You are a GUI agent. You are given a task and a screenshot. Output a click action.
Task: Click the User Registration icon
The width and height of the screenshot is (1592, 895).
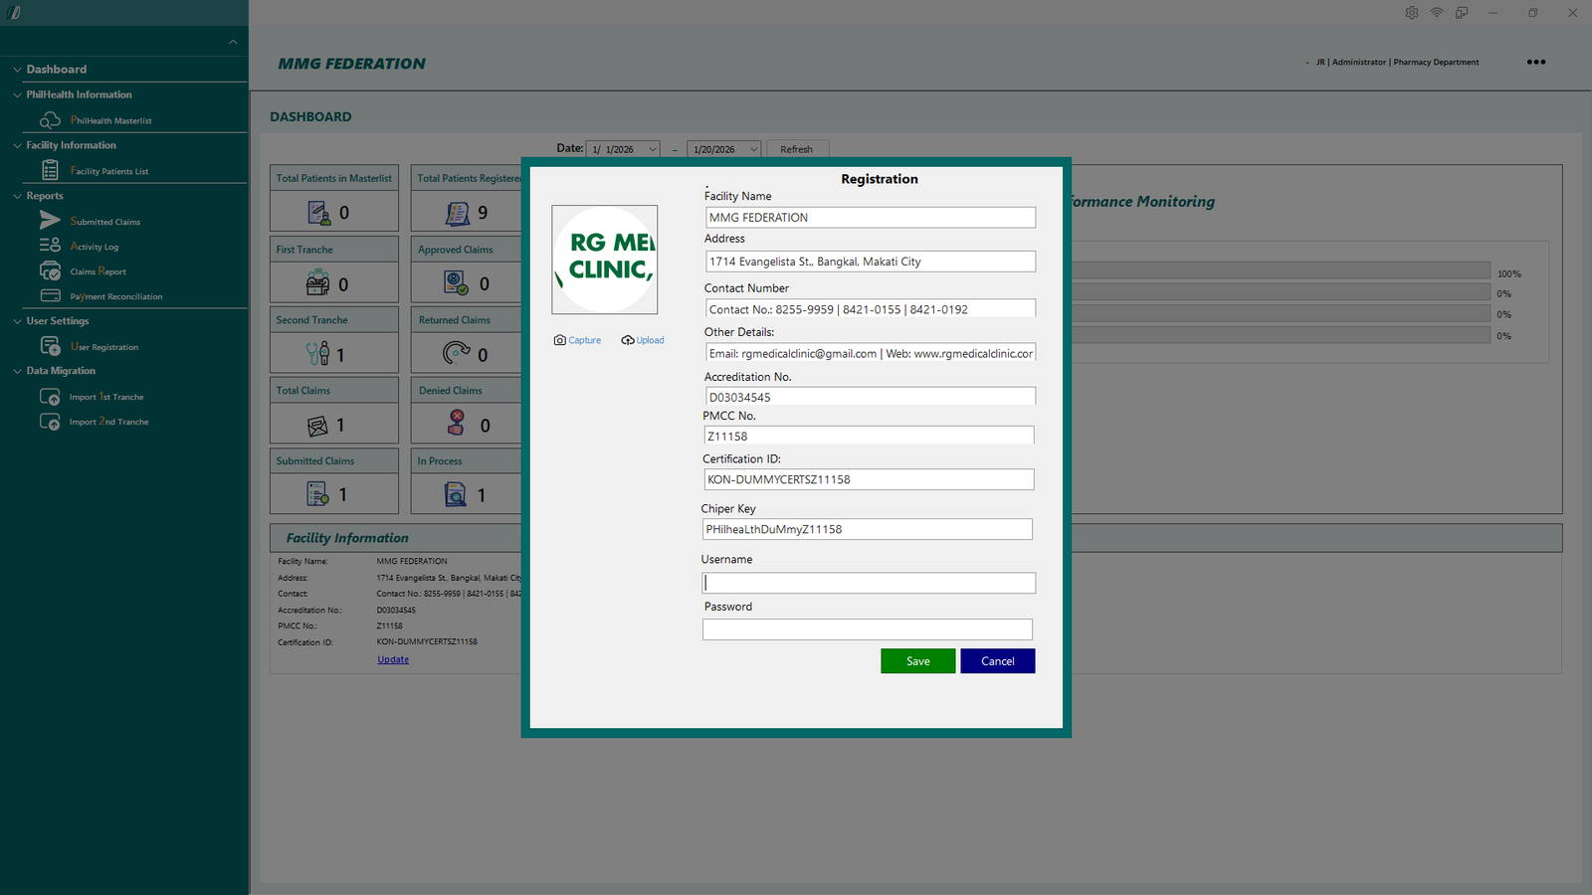pos(50,346)
